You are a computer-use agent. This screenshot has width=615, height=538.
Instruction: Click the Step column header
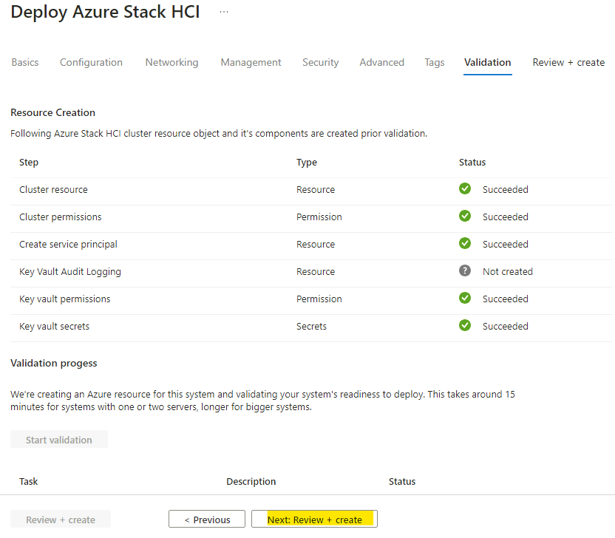(29, 163)
